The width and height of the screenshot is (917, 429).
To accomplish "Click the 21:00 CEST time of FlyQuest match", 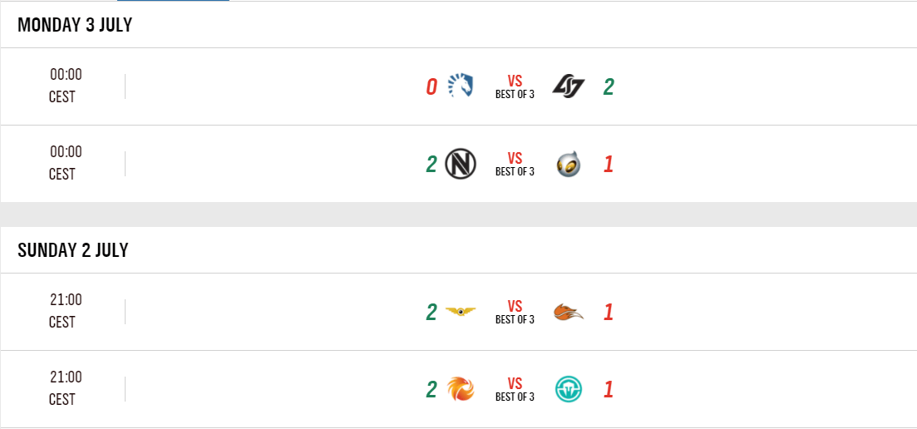I will (x=65, y=311).
